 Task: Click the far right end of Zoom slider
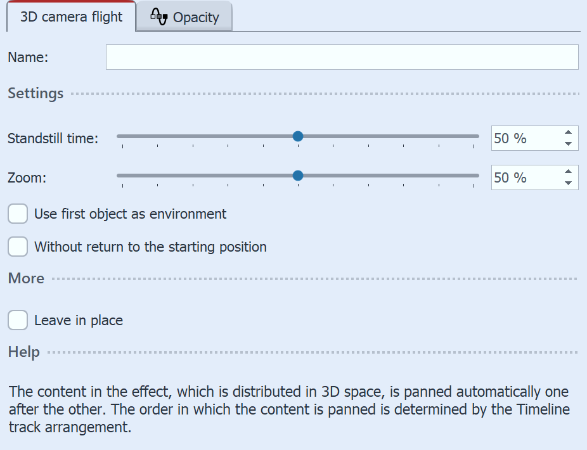(x=477, y=176)
